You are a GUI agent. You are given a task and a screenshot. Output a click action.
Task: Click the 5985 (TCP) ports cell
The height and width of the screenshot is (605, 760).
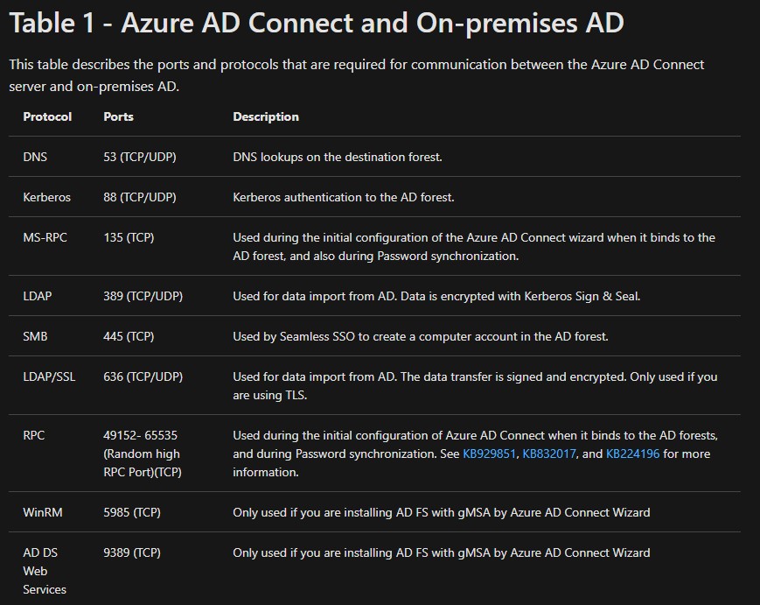[132, 513]
